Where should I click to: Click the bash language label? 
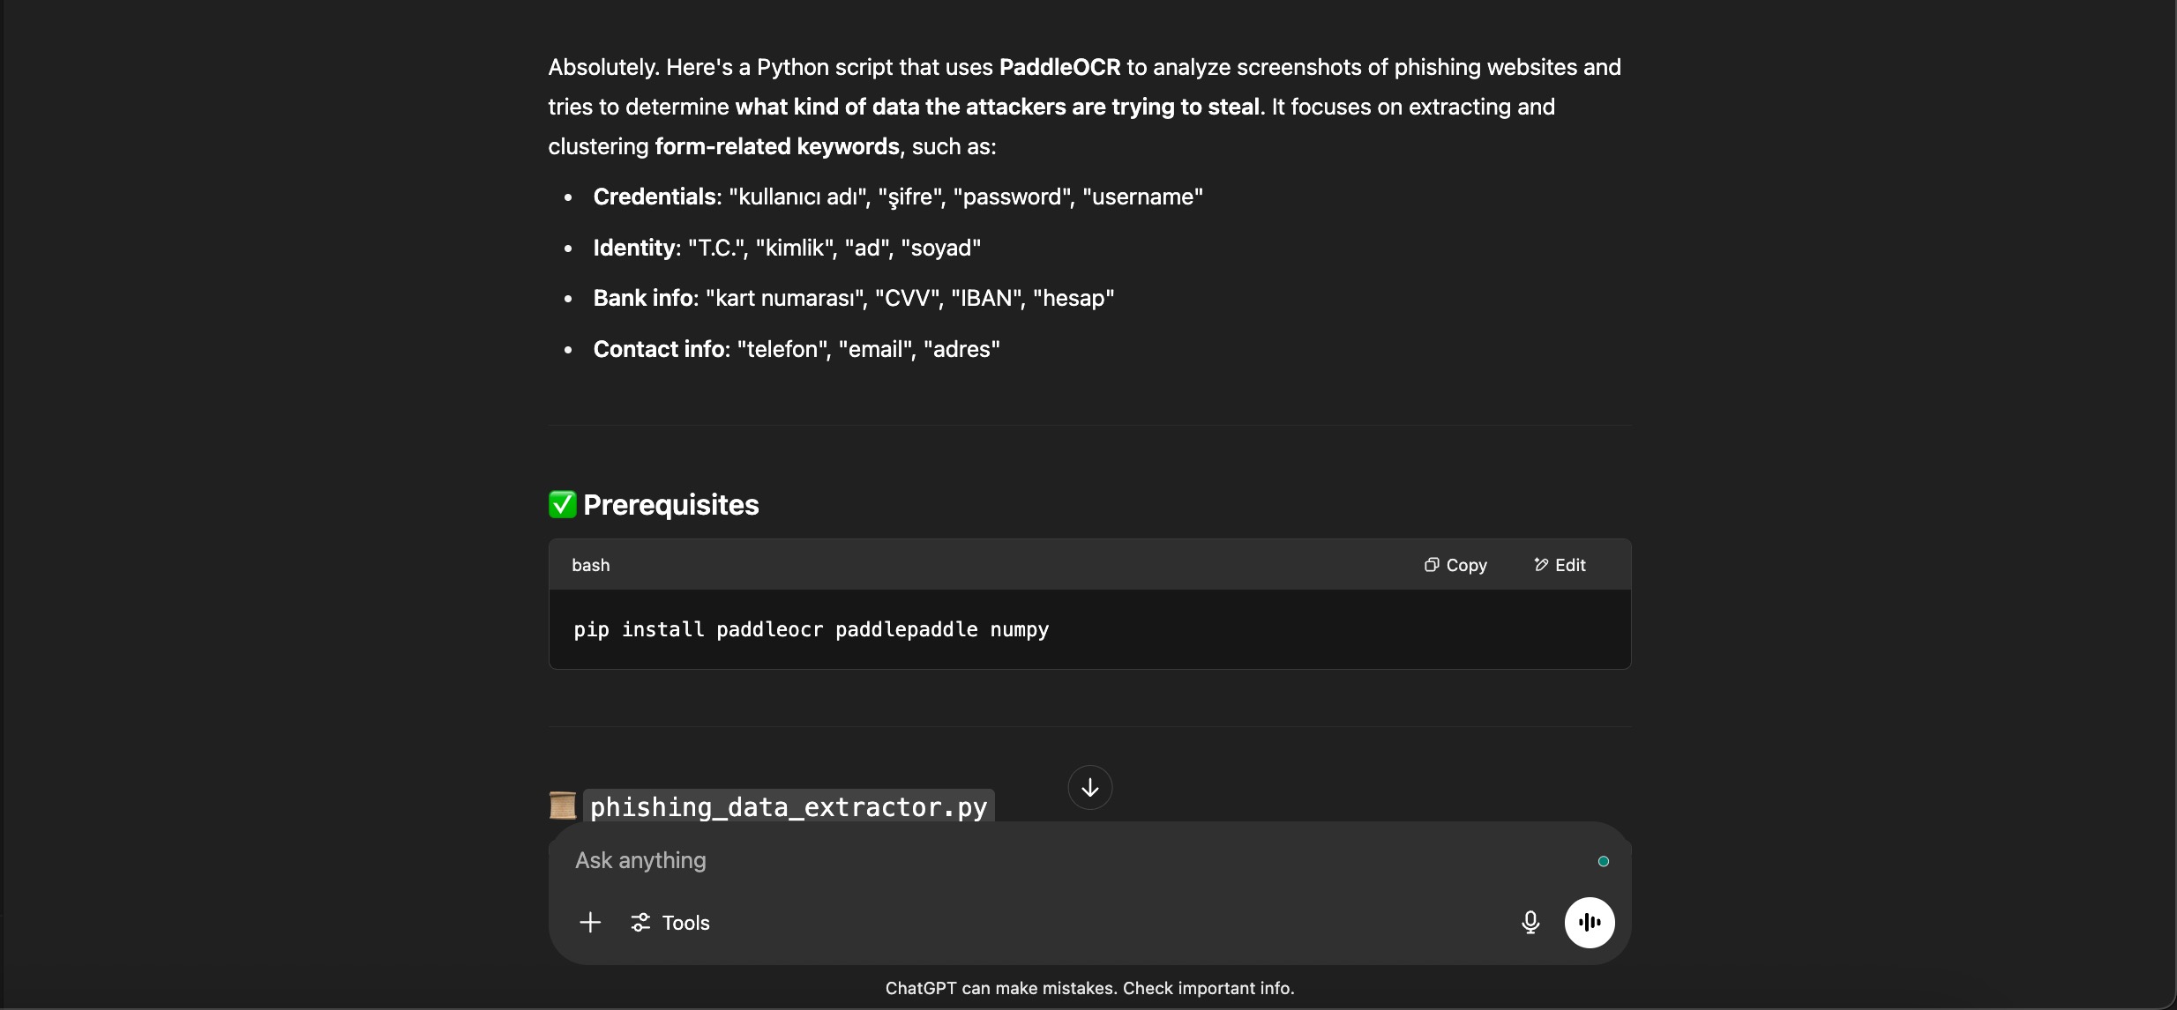tap(591, 565)
